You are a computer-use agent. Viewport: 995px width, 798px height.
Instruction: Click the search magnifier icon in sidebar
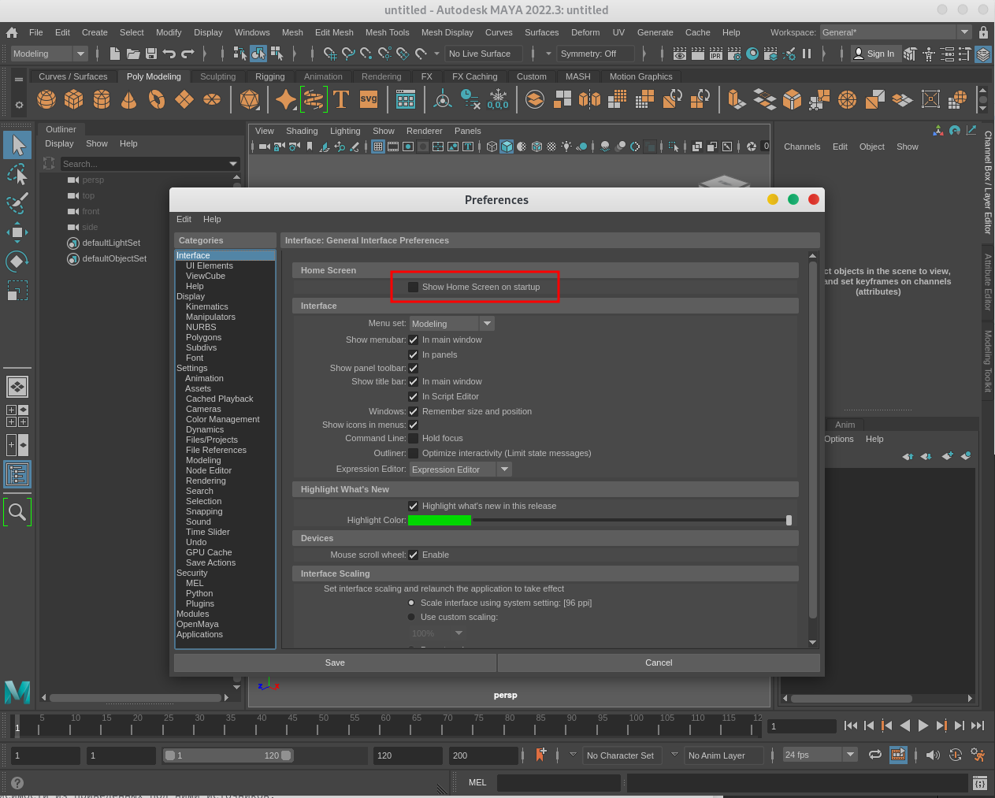point(17,513)
